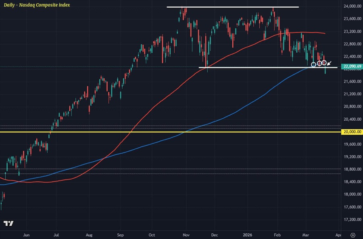Select the middle white circle marker
Image resolution: width=363 pixels, height=239 pixels.
point(319,63)
